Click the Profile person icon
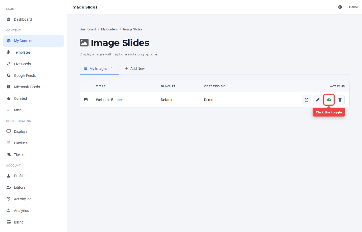362x232 pixels. [x=9, y=176]
